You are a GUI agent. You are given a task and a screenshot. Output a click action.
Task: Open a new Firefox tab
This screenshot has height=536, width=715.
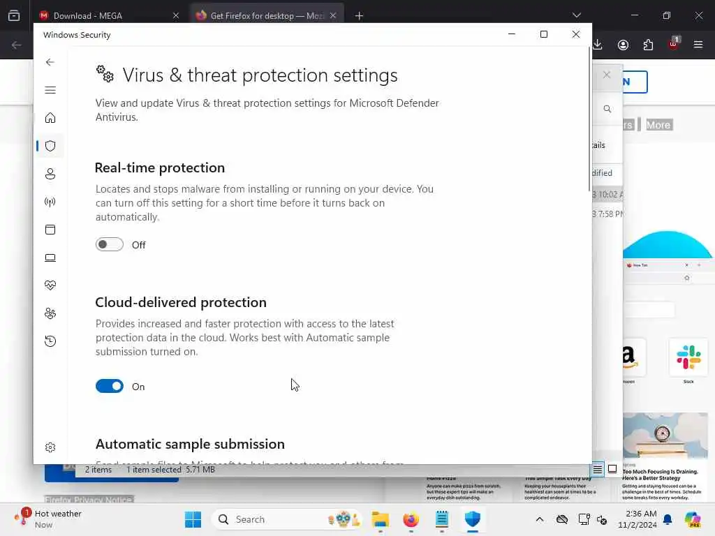[360, 16]
